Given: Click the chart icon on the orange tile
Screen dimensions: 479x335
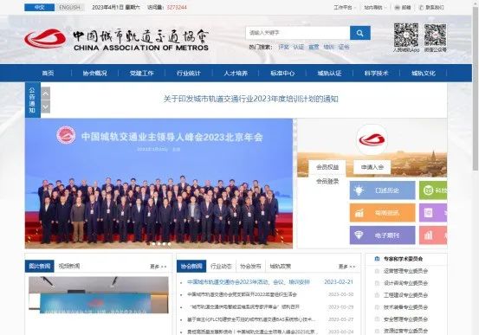Looking at the screenshot, I should [x=359, y=213].
